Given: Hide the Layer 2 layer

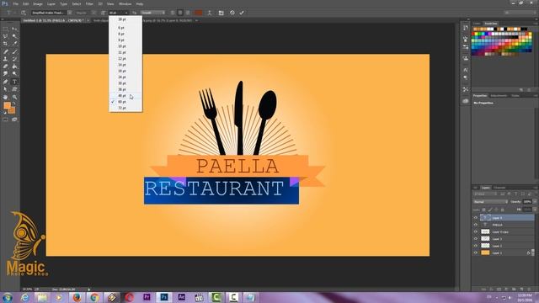Looking at the screenshot, I should [x=476, y=246].
